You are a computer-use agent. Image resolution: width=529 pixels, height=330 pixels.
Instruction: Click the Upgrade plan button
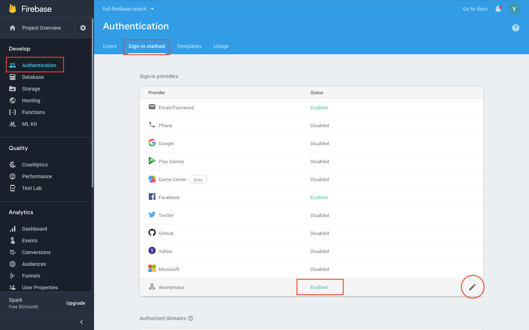[x=76, y=303]
